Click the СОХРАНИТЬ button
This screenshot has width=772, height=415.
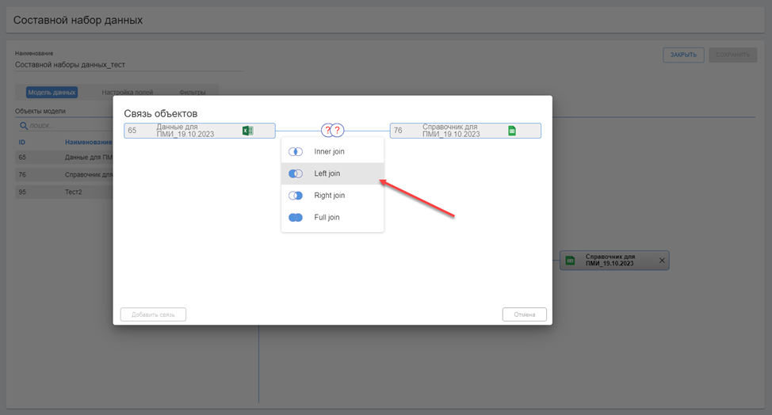[732, 55]
